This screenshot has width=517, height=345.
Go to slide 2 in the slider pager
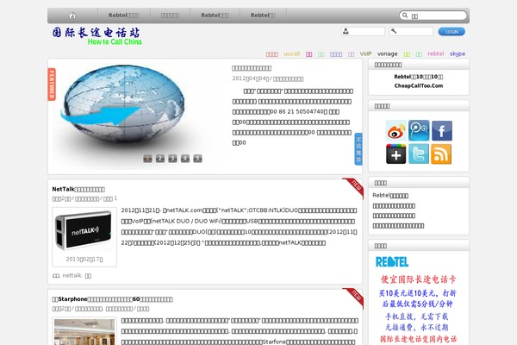pyautogui.click(x=160, y=159)
